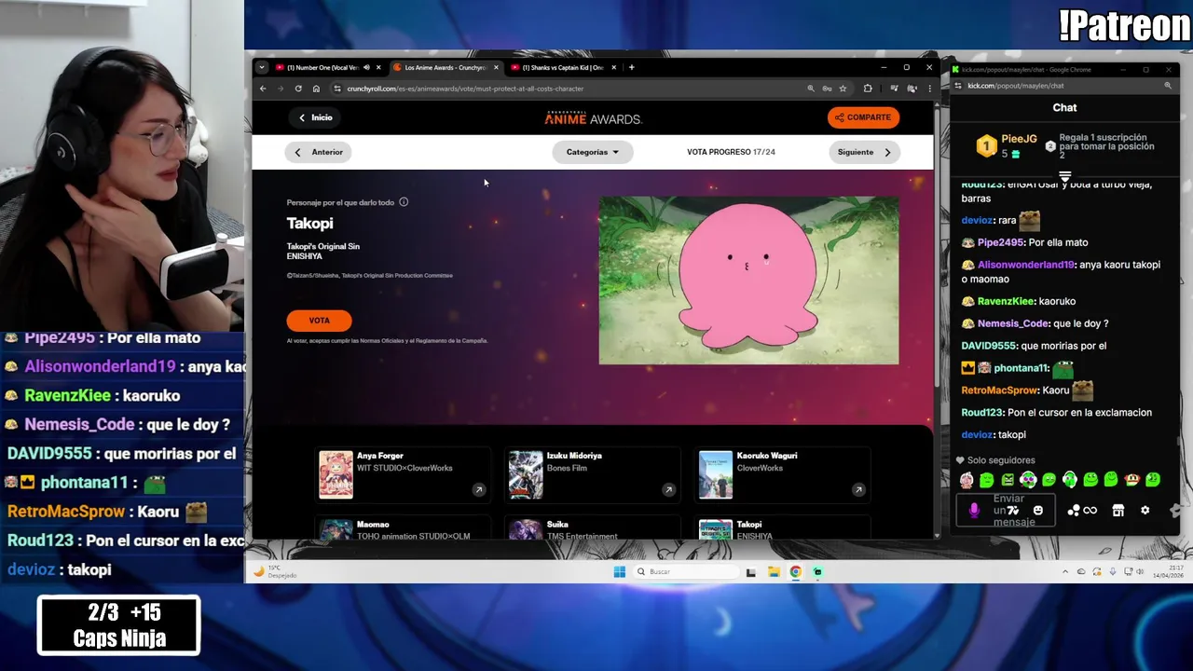Click PieeJG top gifter entry

point(1008,145)
